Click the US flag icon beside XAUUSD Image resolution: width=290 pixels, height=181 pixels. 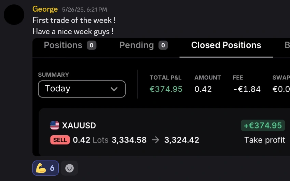point(55,125)
